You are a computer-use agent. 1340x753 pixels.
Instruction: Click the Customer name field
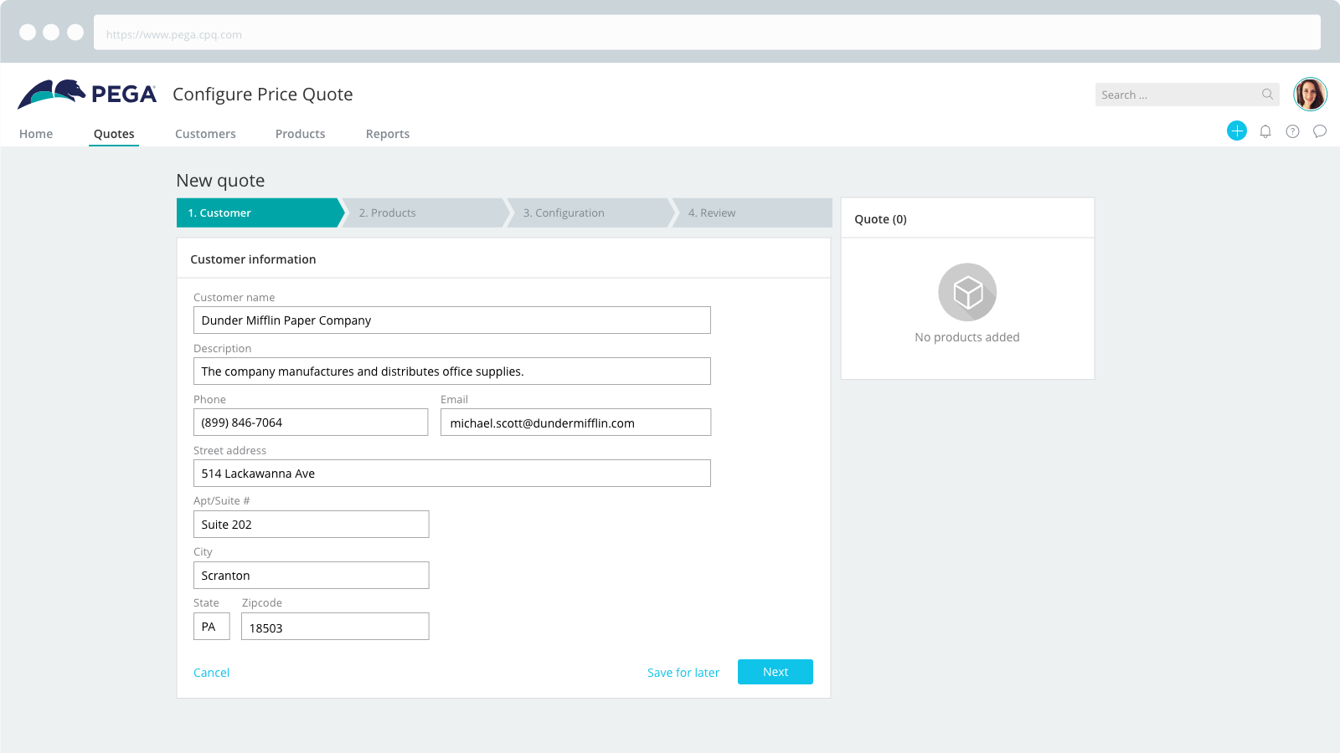pos(452,320)
